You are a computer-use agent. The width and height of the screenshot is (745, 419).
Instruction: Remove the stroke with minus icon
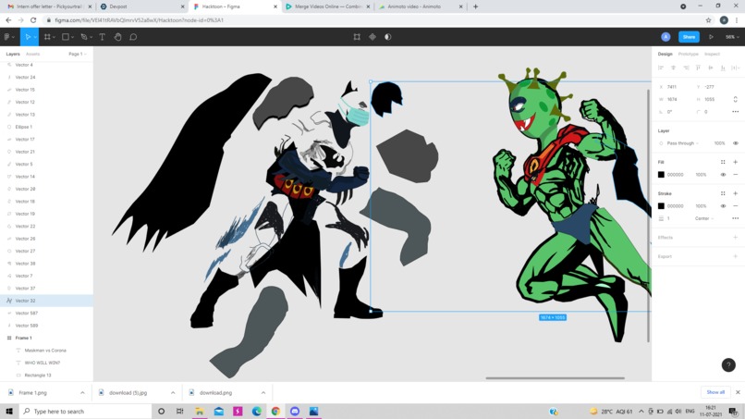[736, 206]
